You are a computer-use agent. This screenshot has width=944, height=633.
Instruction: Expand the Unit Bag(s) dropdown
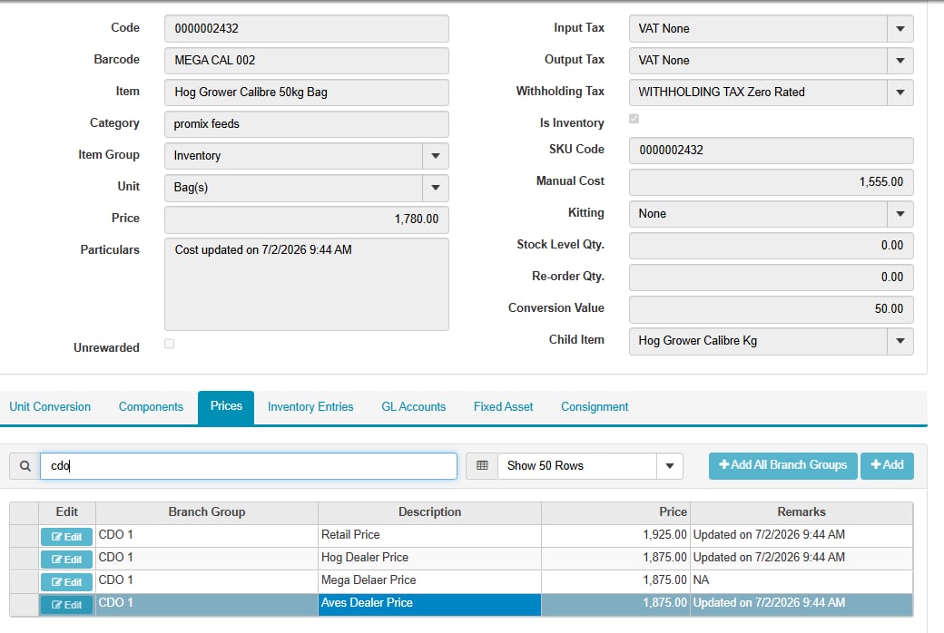point(436,188)
